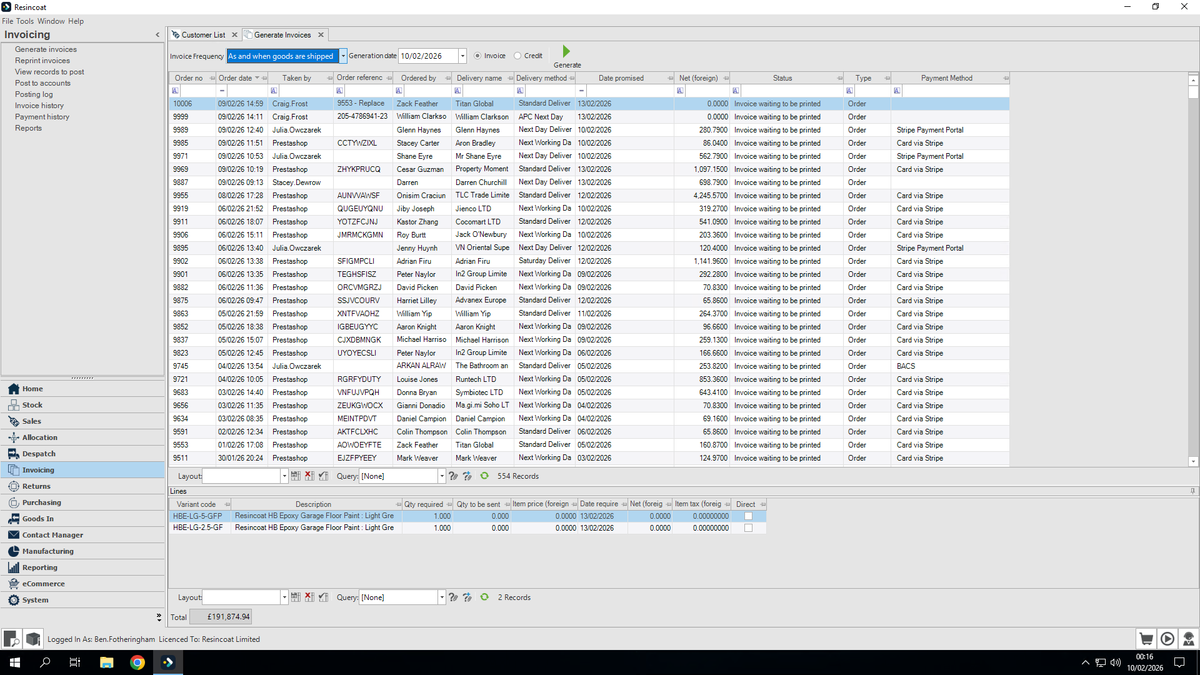Open the Invoice Frequency dropdown

point(343,56)
